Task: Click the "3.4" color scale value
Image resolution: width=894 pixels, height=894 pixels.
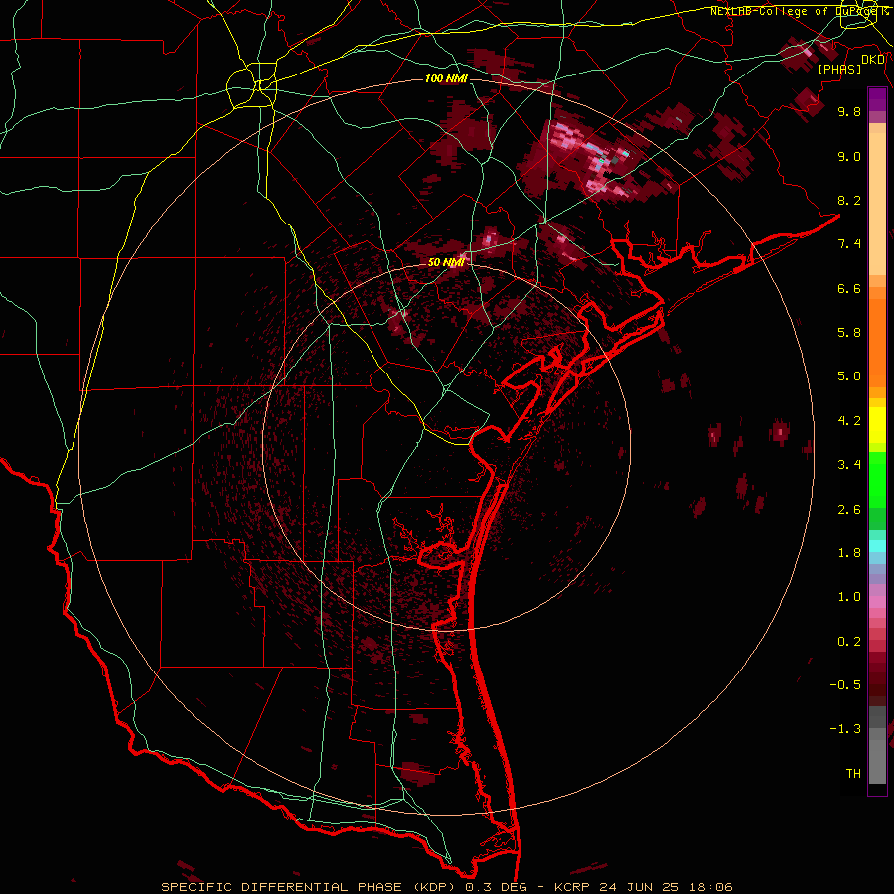Action: click(x=849, y=465)
